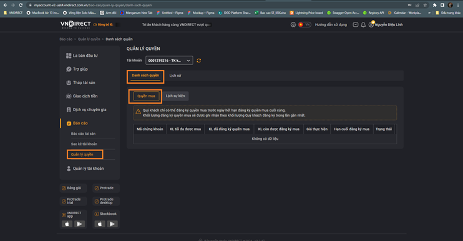Toggle the VN language switch
Screen dimensions: 463x241
305,24
